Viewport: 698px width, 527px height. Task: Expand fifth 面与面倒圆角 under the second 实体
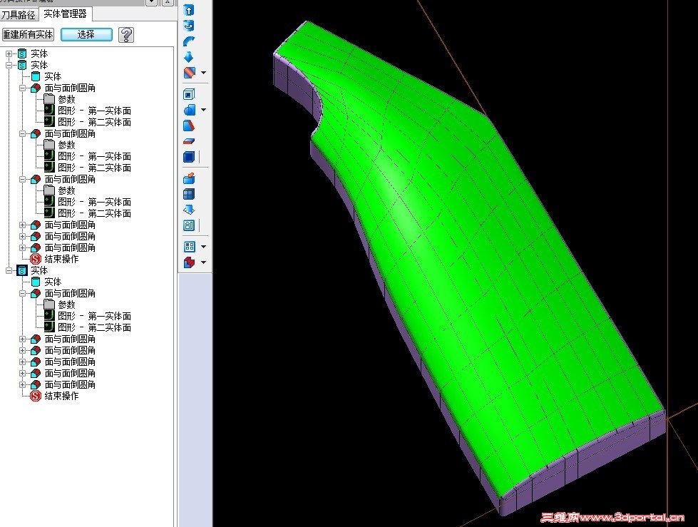pyautogui.click(x=23, y=236)
